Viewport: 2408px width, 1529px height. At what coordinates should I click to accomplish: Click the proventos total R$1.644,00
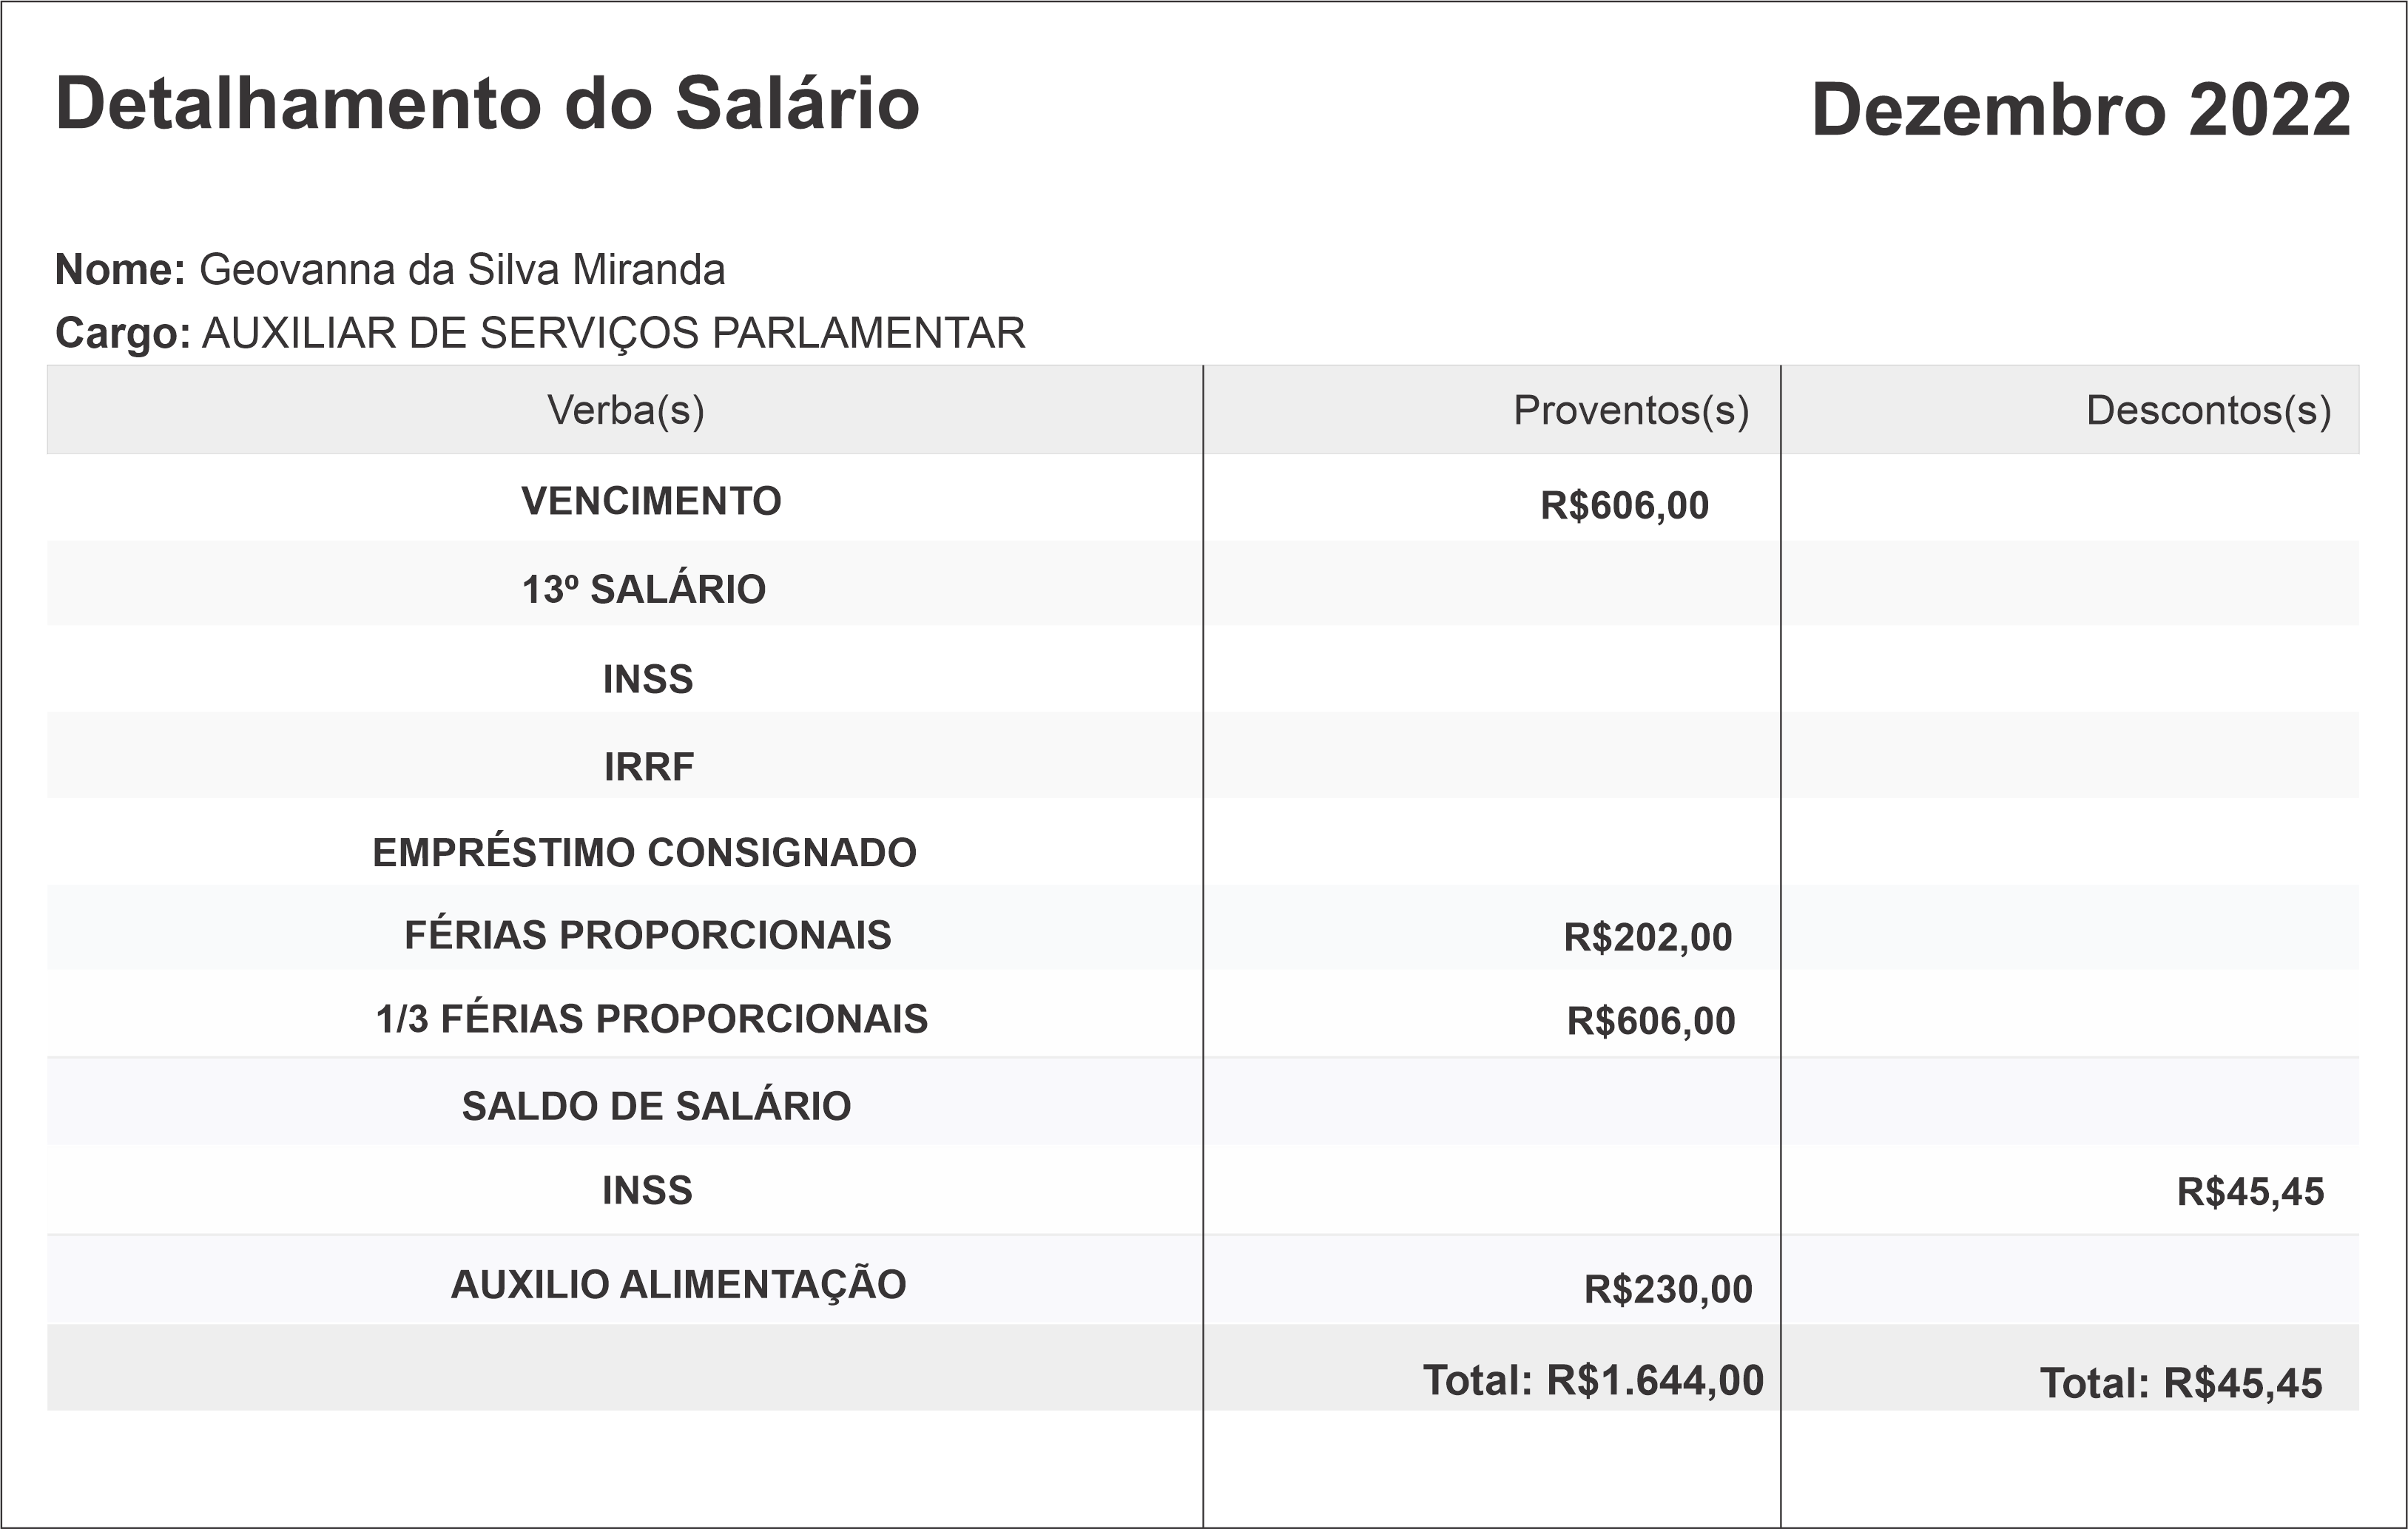point(1655,1380)
